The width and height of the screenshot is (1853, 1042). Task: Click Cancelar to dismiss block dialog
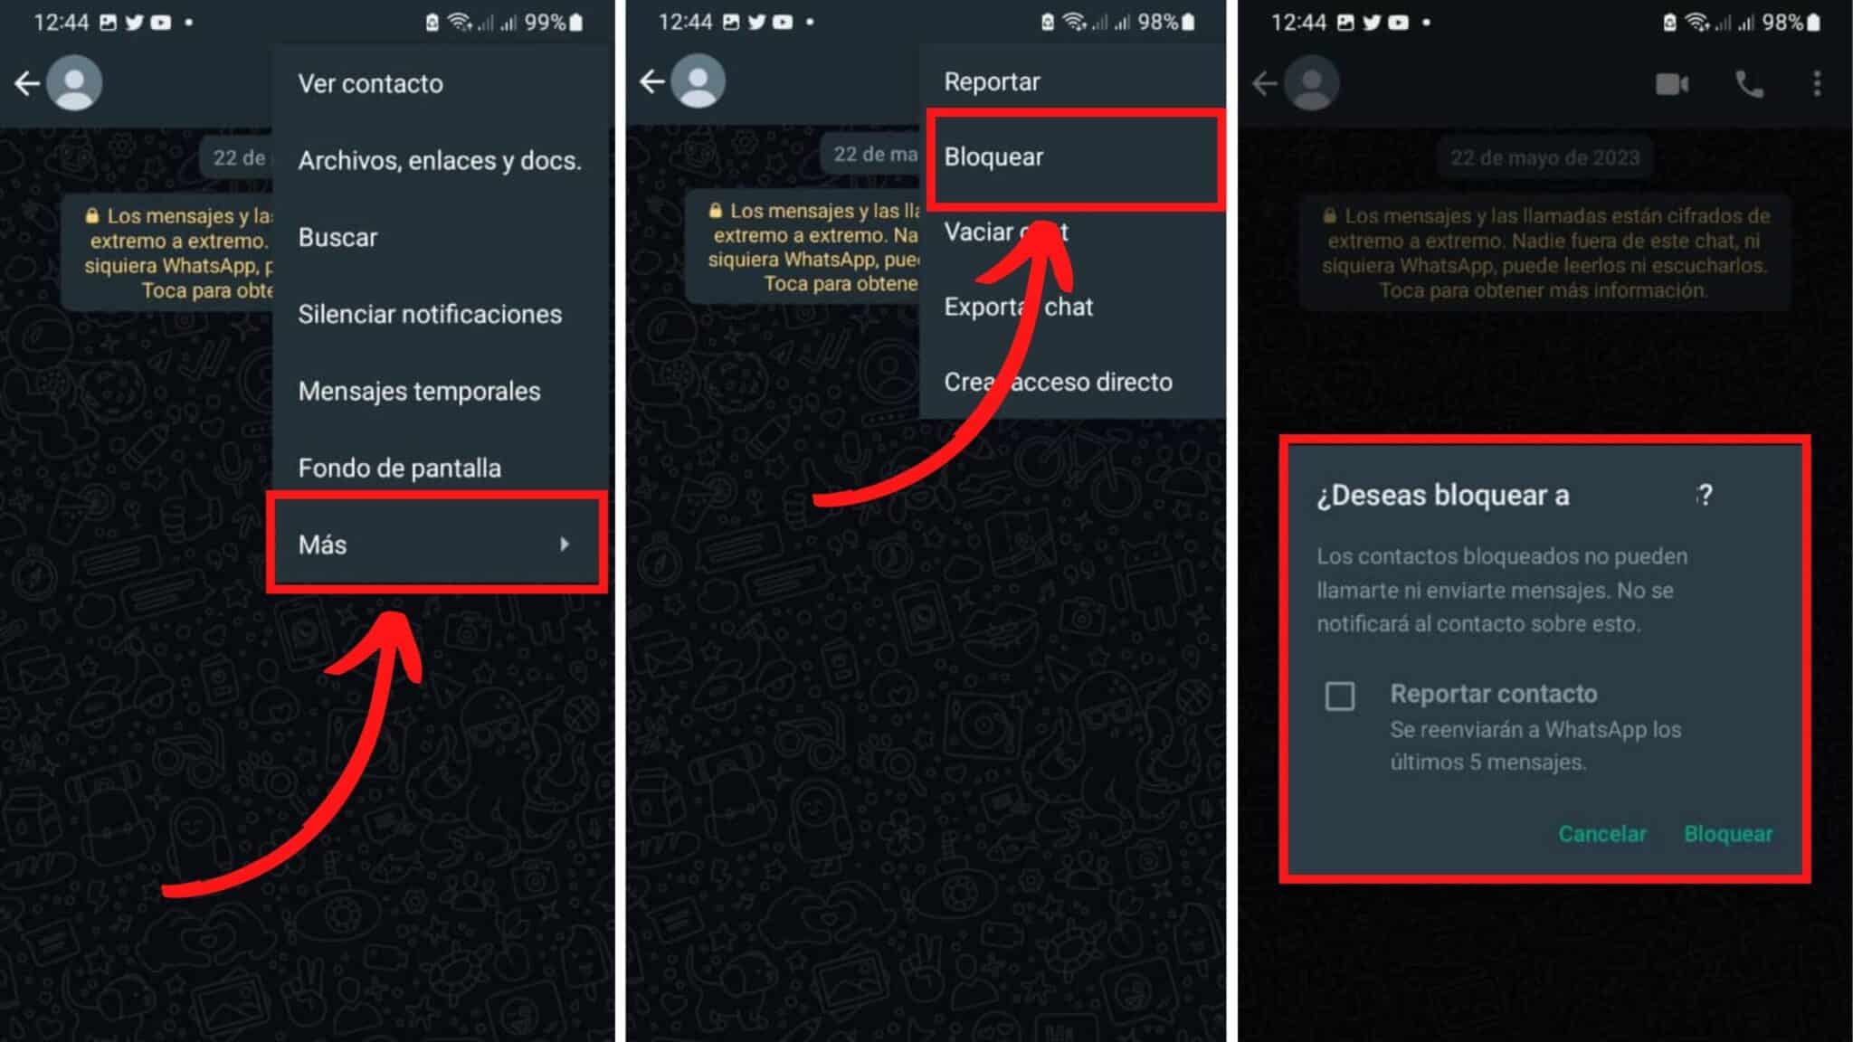tap(1602, 833)
